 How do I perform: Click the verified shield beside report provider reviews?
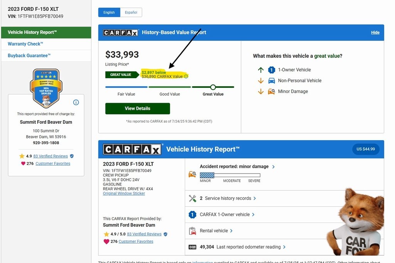coord(165,234)
